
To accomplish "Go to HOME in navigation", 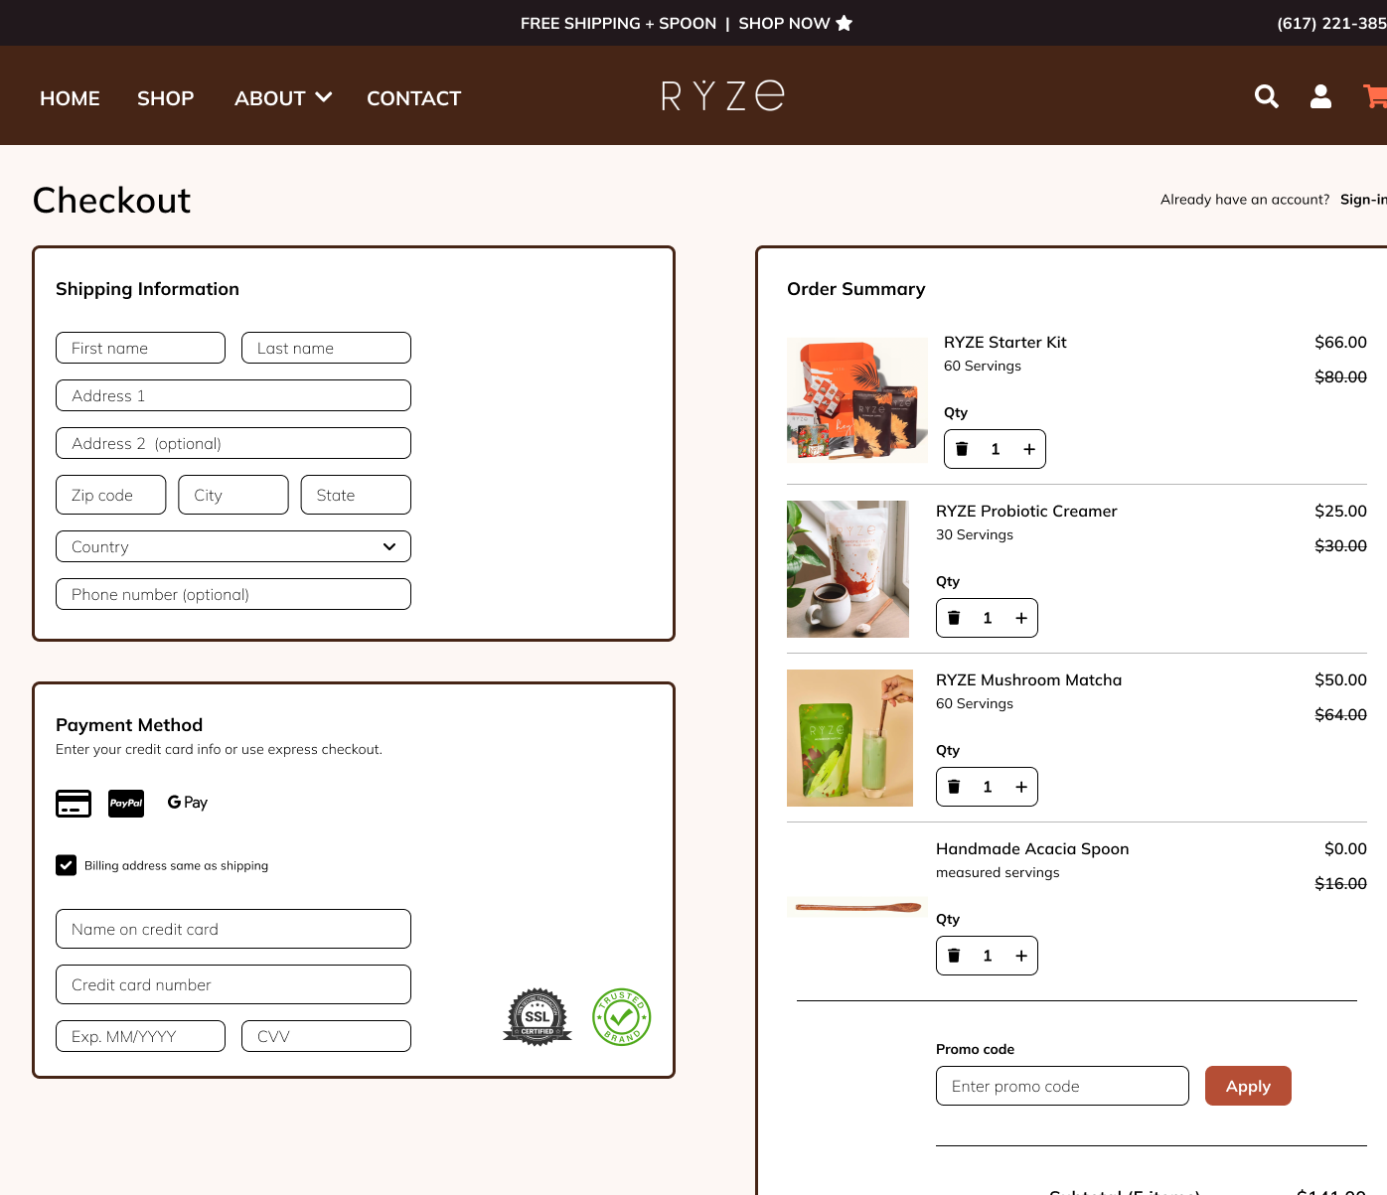I will pos(70,98).
